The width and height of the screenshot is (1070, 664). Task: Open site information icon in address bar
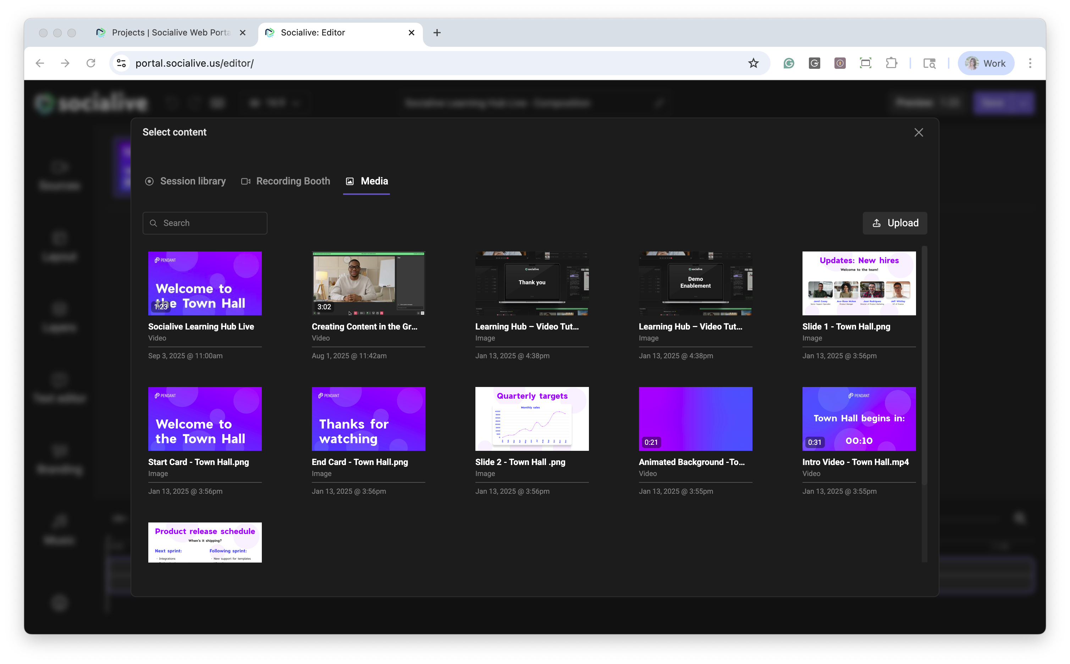tap(121, 63)
